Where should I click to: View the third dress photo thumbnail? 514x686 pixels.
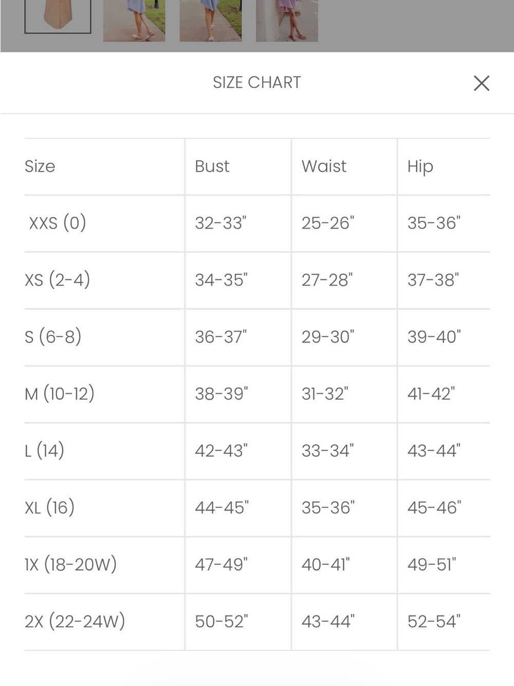coord(211,21)
